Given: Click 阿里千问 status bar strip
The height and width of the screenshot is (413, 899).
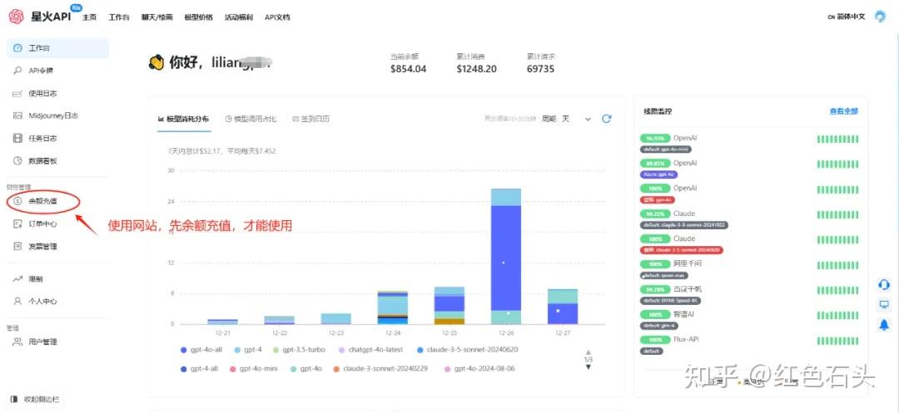Looking at the screenshot, I should pos(837,265).
